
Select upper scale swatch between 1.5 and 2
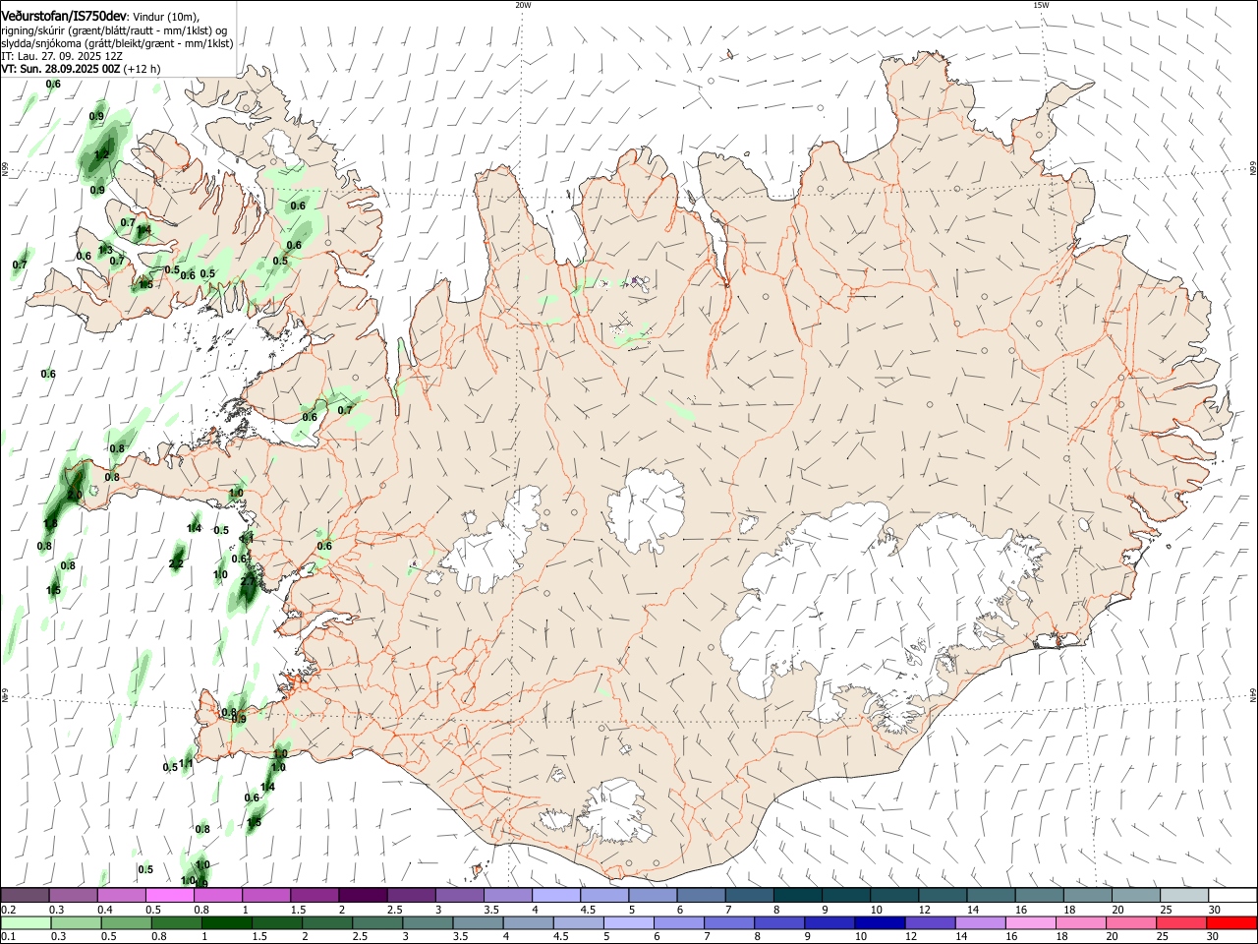(314, 895)
